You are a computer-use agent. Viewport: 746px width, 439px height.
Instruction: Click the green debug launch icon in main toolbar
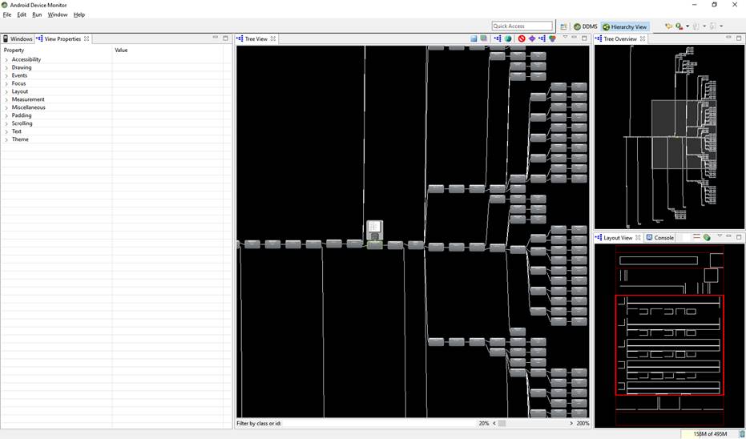tap(679, 26)
